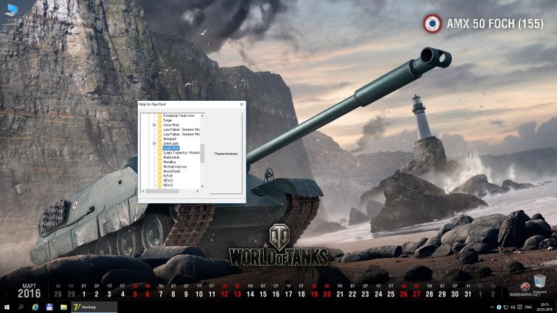557x313 pixels.
Task: Click the blue square tray icon
Action: point(499,307)
